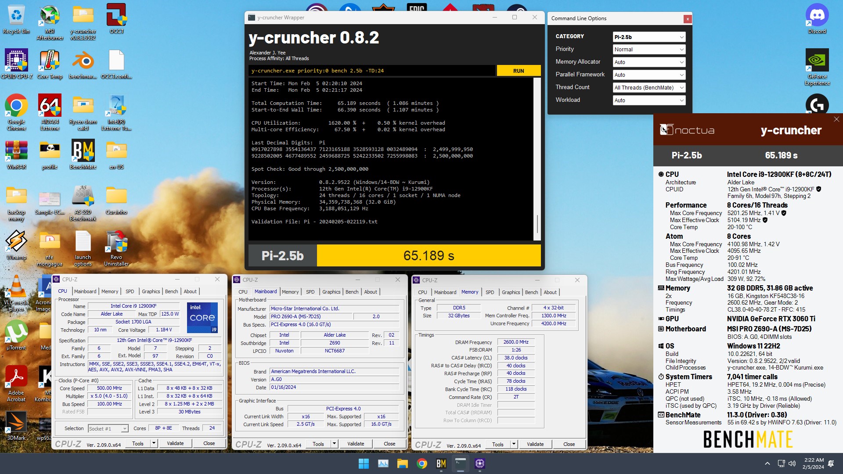Launch Winamp from the desktop

click(16, 245)
